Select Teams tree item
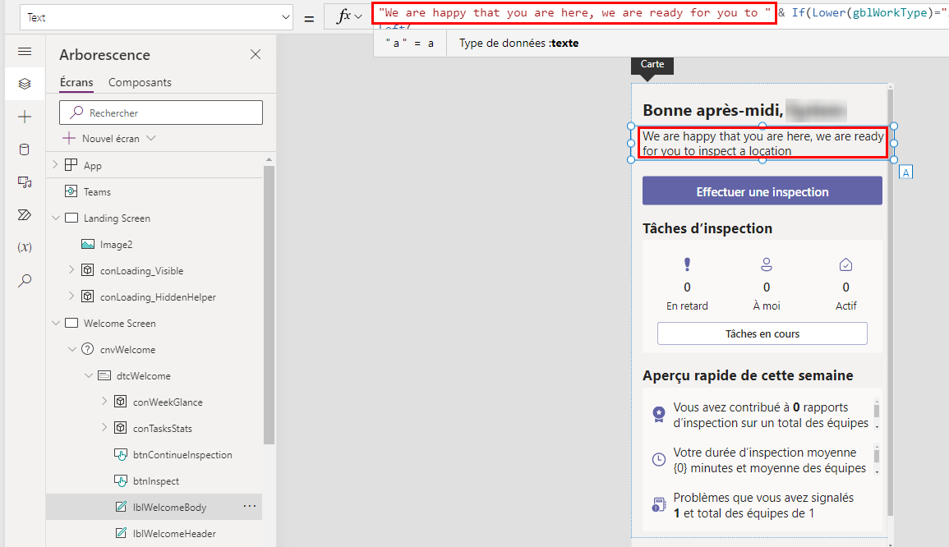This screenshot has height=547, width=949. coord(97,192)
